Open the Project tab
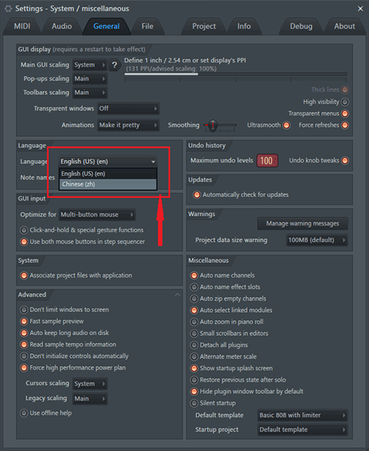369x451 pixels. 204,26
